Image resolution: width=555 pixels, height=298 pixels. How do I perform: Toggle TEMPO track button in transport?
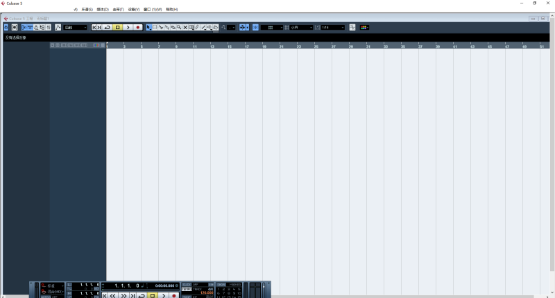click(187, 289)
